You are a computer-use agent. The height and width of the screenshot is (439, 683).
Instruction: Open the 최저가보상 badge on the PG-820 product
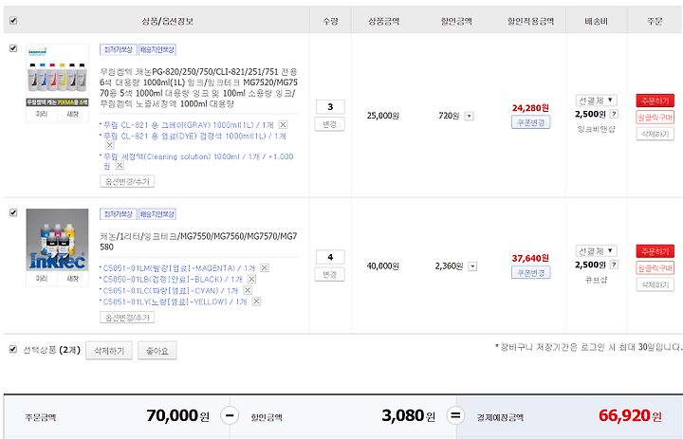tap(118, 49)
